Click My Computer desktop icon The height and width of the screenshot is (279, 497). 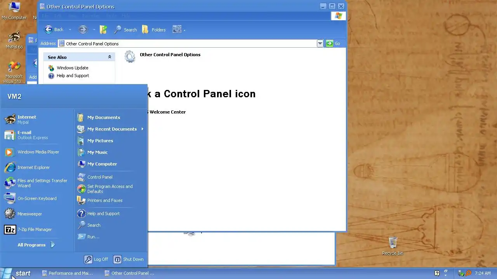(x=14, y=10)
